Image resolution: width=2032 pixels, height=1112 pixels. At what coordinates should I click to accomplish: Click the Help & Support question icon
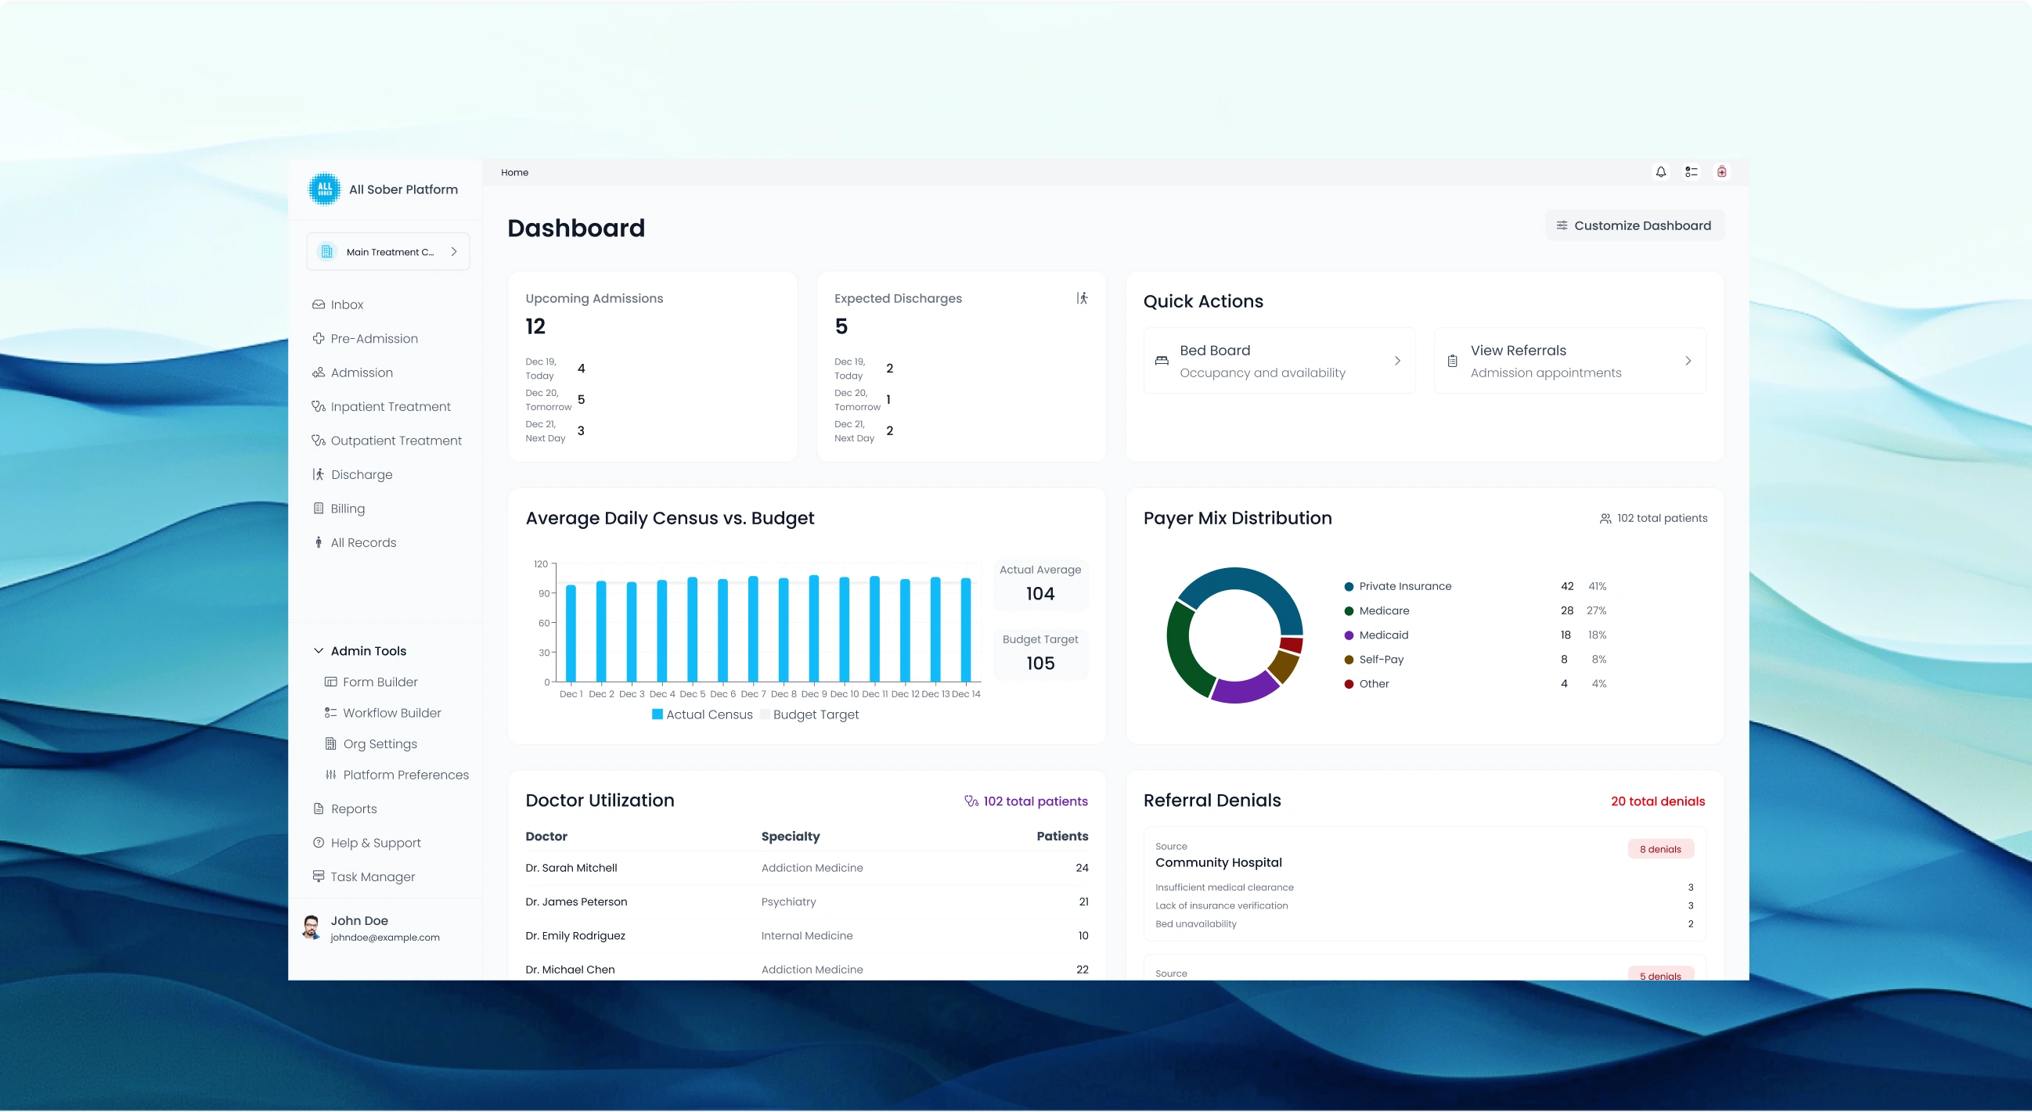[x=319, y=842]
